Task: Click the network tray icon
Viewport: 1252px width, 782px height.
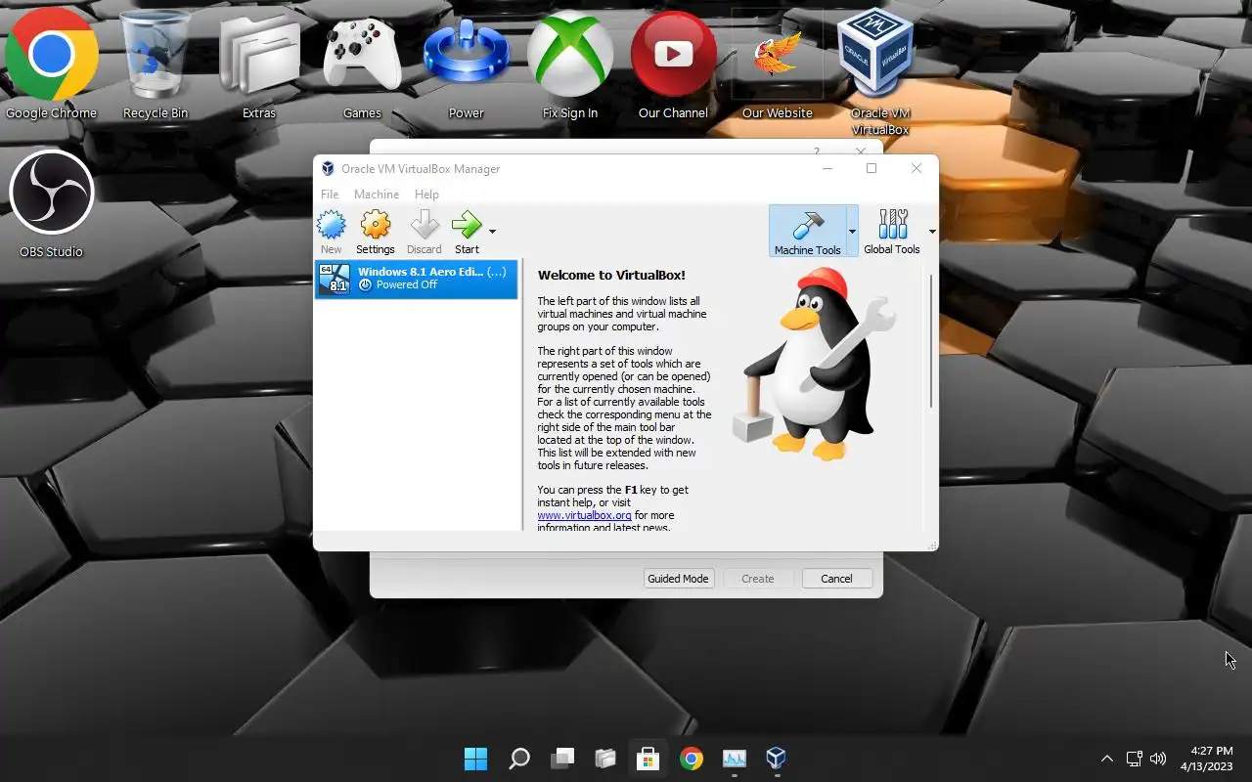Action: [x=1135, y=759]
